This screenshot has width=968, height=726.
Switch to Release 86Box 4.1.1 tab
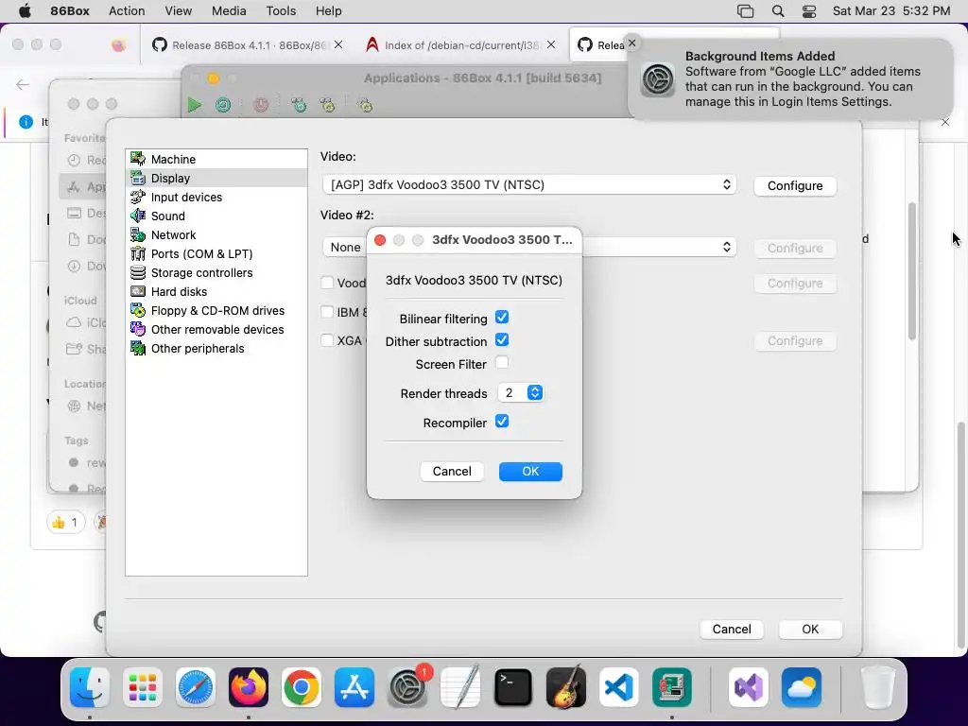tap(247, 45)
